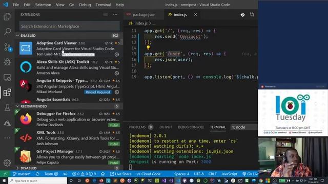Screen dimensions: 328x184
Task: Install XML Tools extension
Action: click(114, 144)
